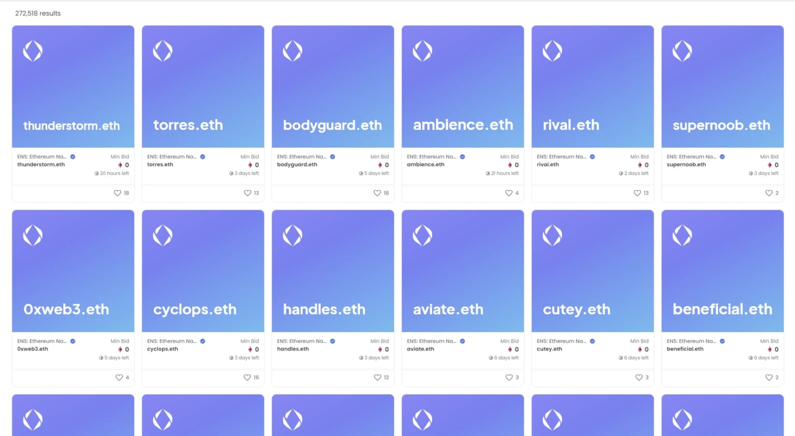Click the Ethereum diamond icon beside rival.eth's Min Bid
Image resolution: width=795 pixels, height=436 pixels.
click(x=641, y=164)
